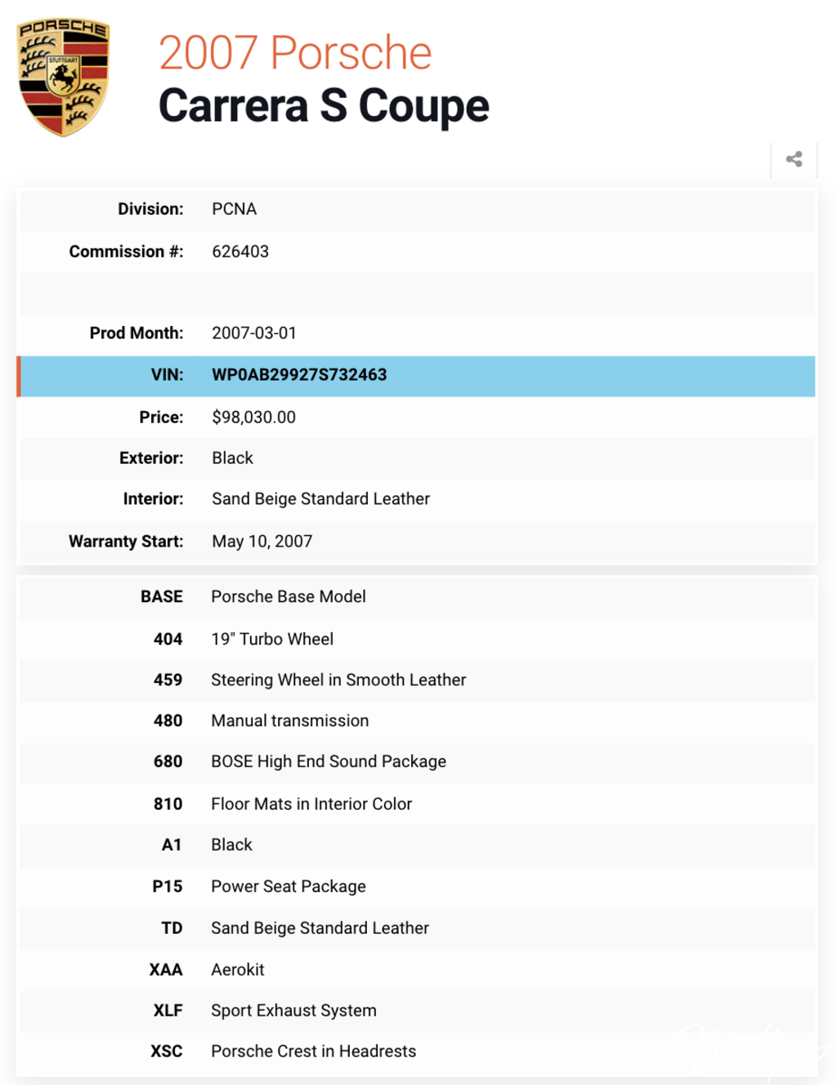Click the Prod Month date 2007-03-01
The height and width of the screenshot is (1085, 837).
(254, 333)
